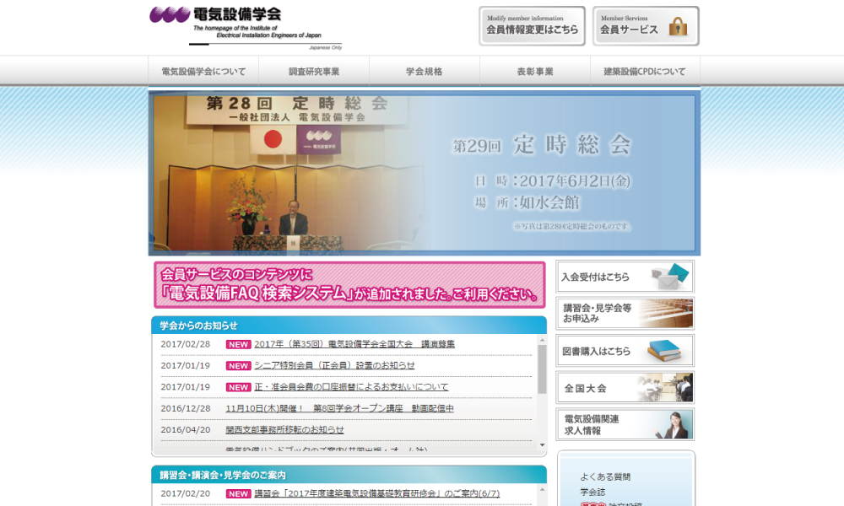Open the 第8回学会オープン講座 動画配信中 link
Image resolution: width=844 pixels, height=506 pixels.
click(x=339, y=409)
